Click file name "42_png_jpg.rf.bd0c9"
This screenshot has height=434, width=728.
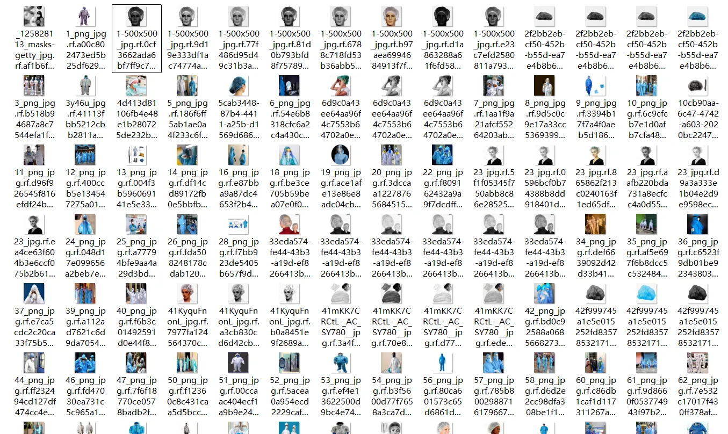click(x=545, y=327)
